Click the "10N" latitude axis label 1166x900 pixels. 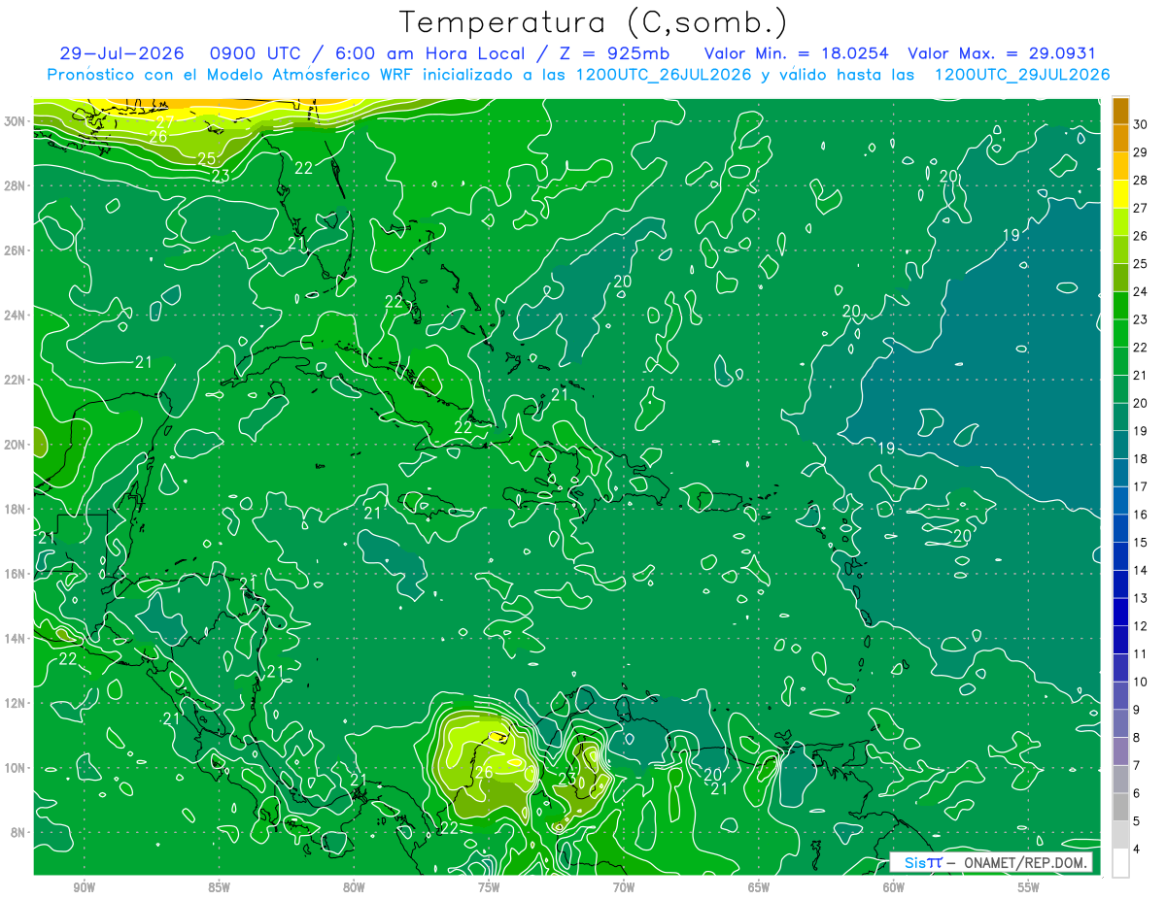click(15, 768)
